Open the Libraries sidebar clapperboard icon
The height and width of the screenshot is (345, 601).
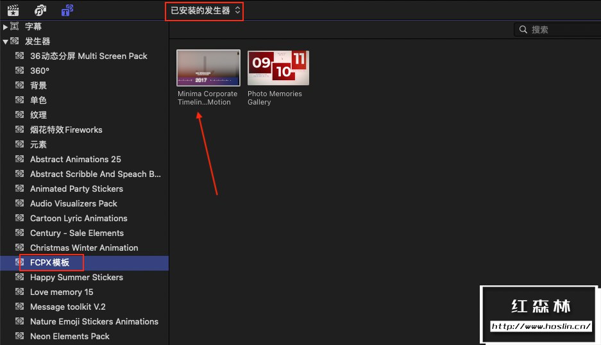(x=13, y=10)
